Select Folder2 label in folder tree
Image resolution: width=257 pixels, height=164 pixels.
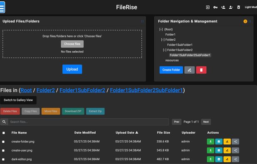click(171, 40)
